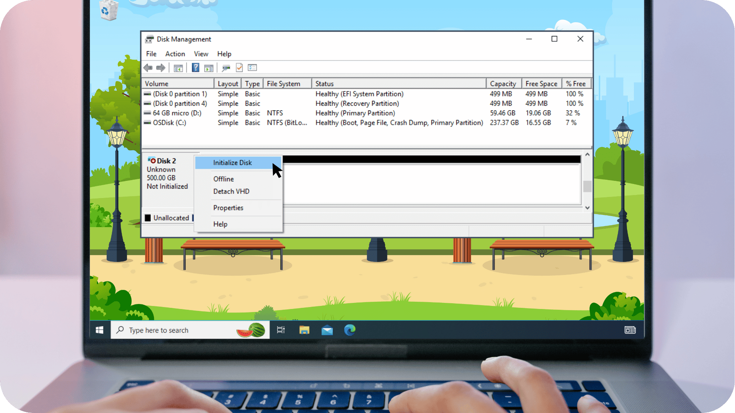The image size is (735, 413).
Task: Toggle the Show/Hide Action Pane toolbar icon
Action: click(209, 68)
